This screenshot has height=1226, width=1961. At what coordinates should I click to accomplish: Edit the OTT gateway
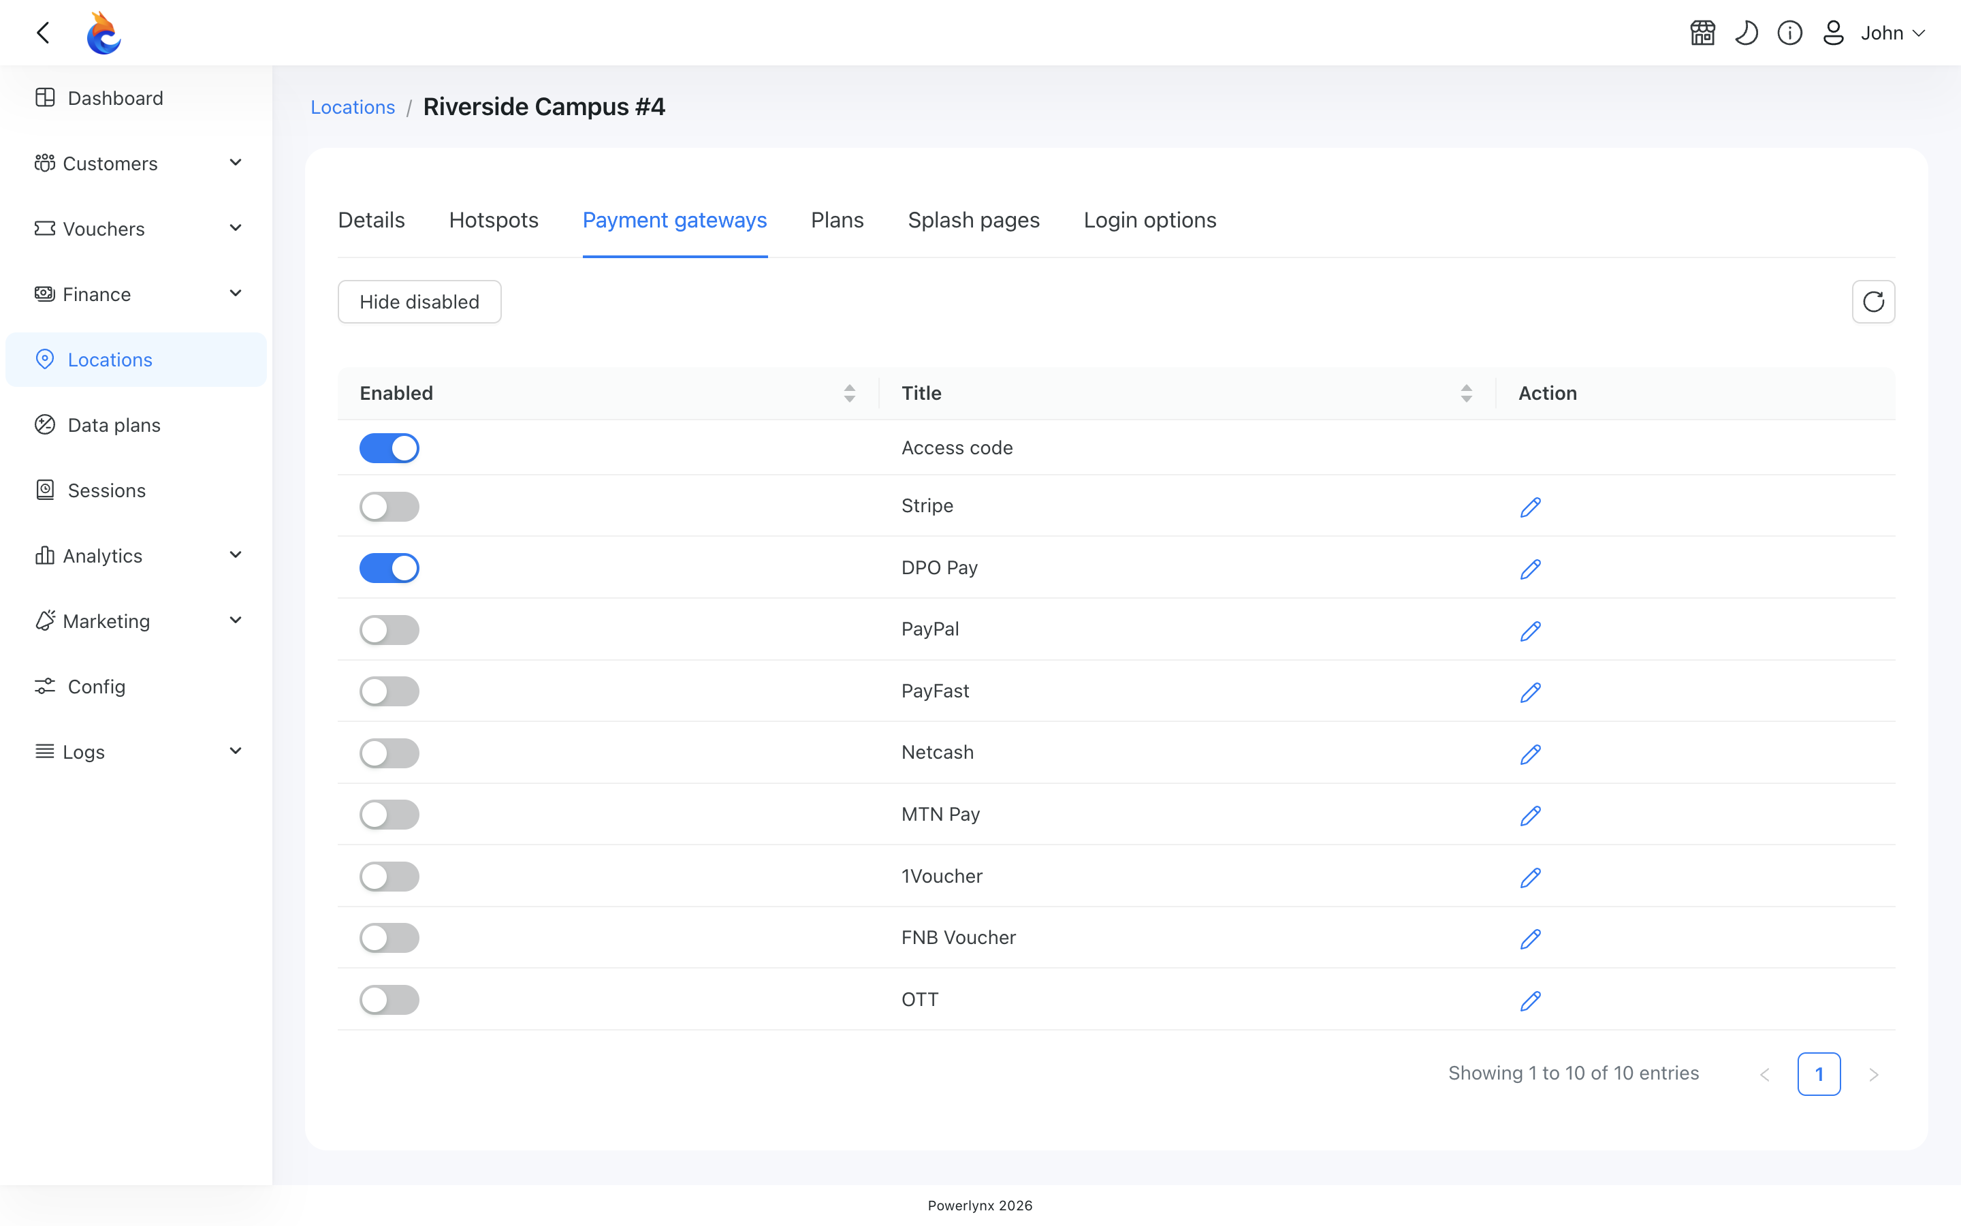tap(1530, 1001)
